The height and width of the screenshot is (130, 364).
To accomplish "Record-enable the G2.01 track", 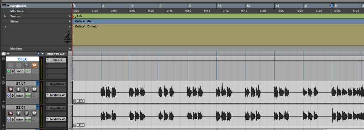I will (11, 113).
